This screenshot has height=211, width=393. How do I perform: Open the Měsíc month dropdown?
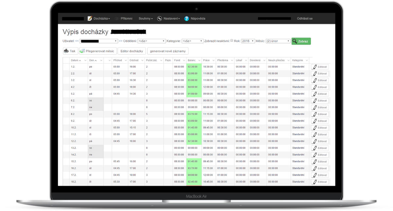coord(278,41)
